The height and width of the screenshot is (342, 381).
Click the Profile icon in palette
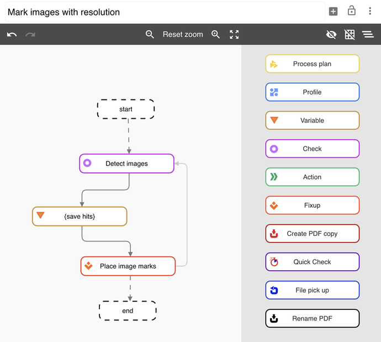274,92
